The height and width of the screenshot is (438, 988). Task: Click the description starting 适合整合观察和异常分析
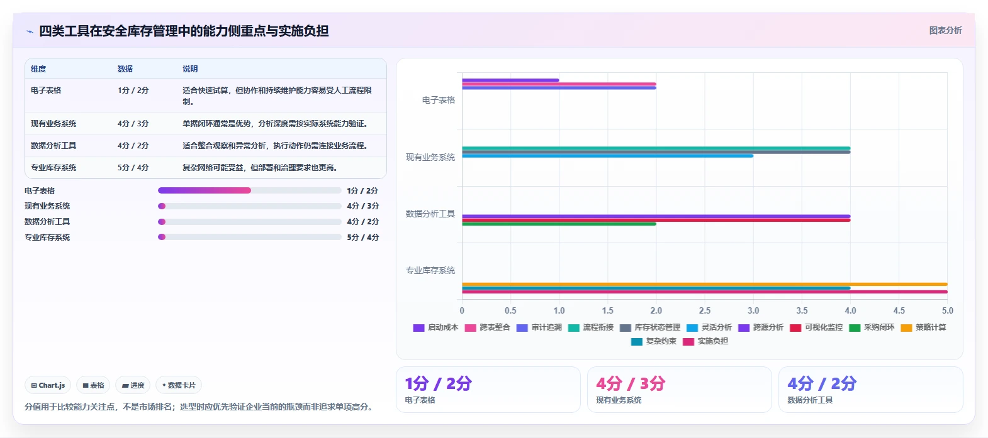tap(275, 146)
